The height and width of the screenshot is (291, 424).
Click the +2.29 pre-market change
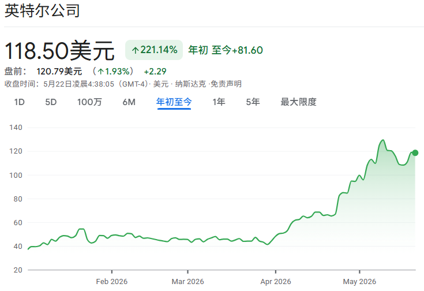coord(155,72)
